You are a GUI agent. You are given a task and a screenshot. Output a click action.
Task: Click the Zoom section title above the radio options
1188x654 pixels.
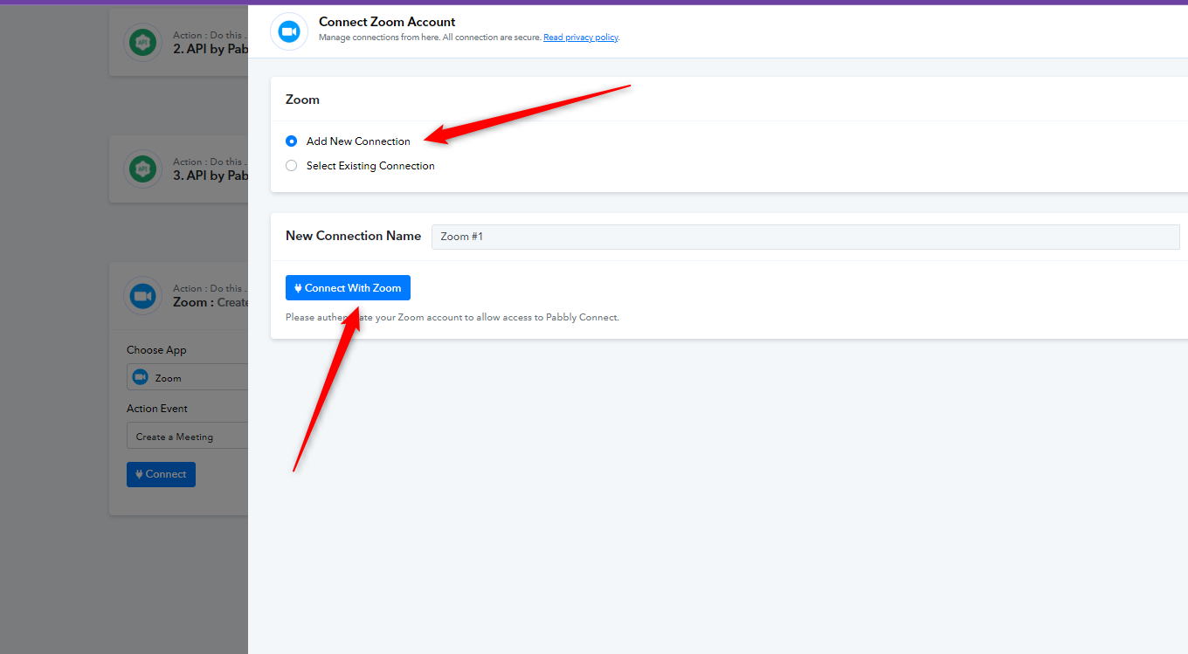coord(302,100)
